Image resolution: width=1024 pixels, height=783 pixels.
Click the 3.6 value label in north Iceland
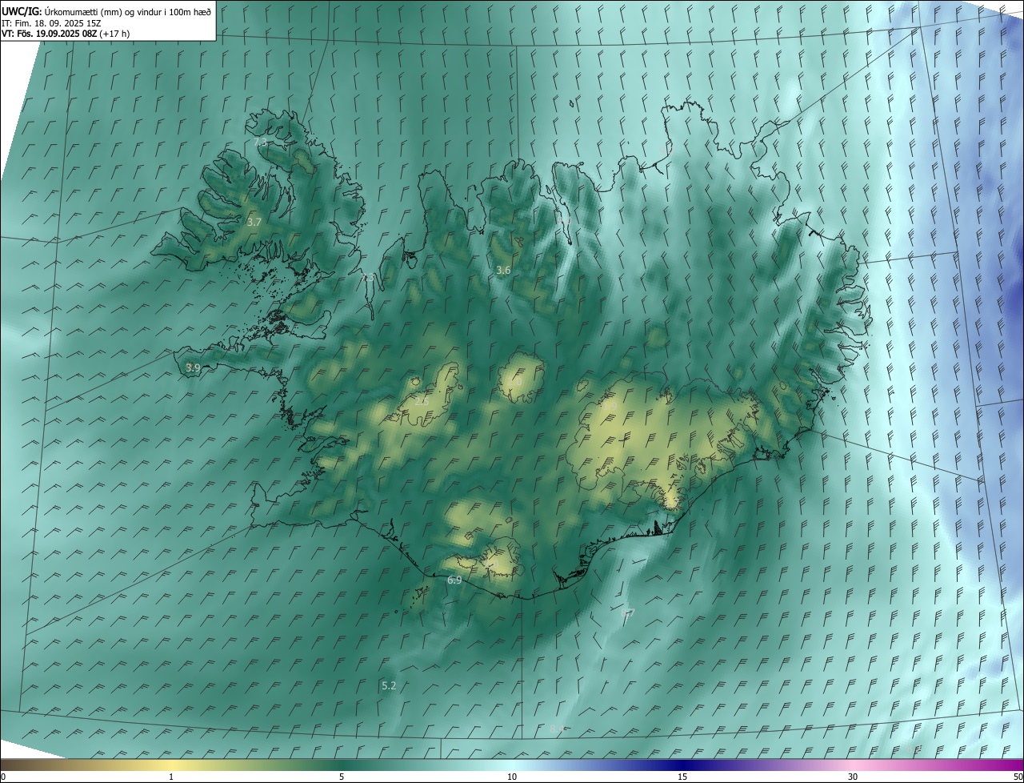coord(503,271)
